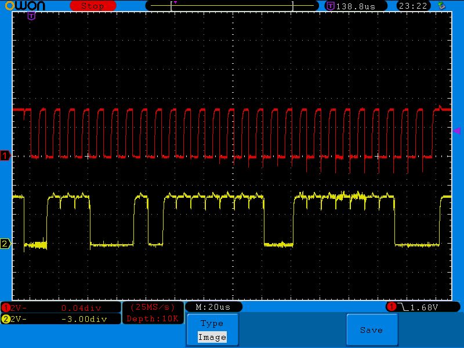The height and width of the screenshot is (348, 464).
Task: Click the red channel 1 ground marker
Action: coord(5,155)
